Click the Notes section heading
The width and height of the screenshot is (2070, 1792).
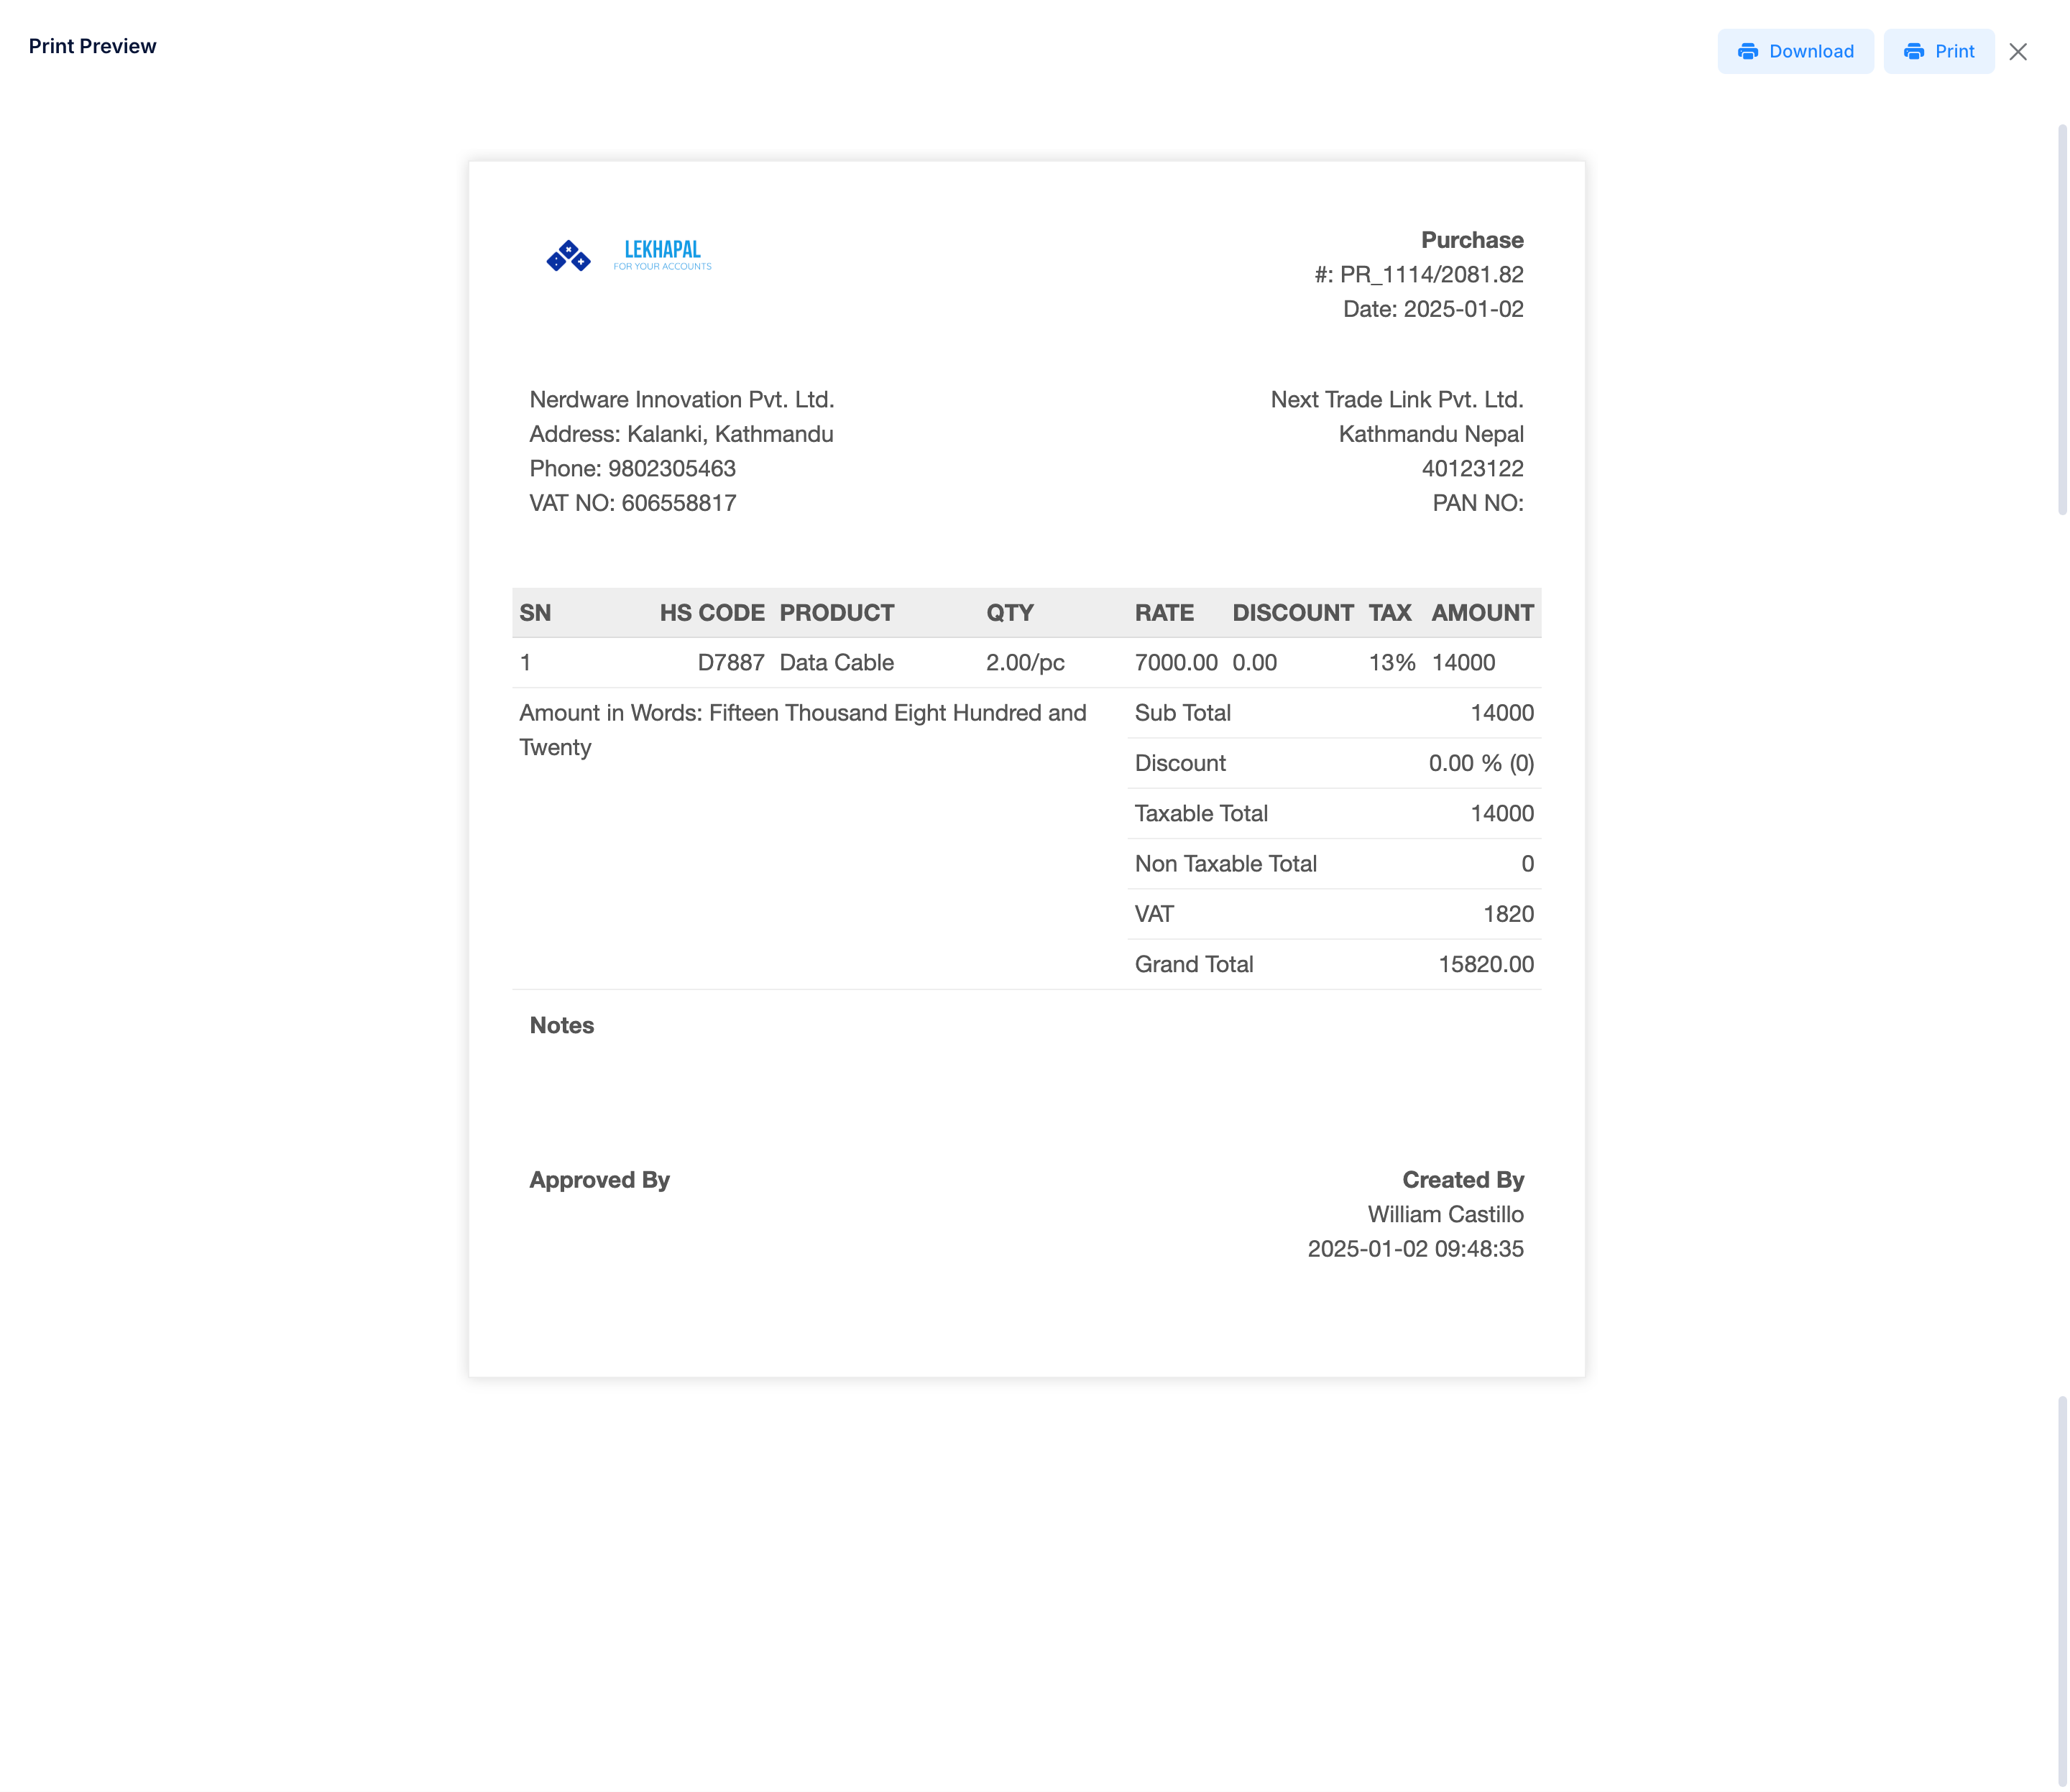point(561,1025)
